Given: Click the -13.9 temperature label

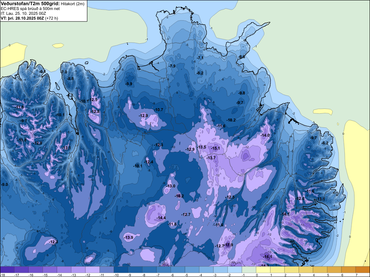Looking at the screenshot, I should 128,237.
